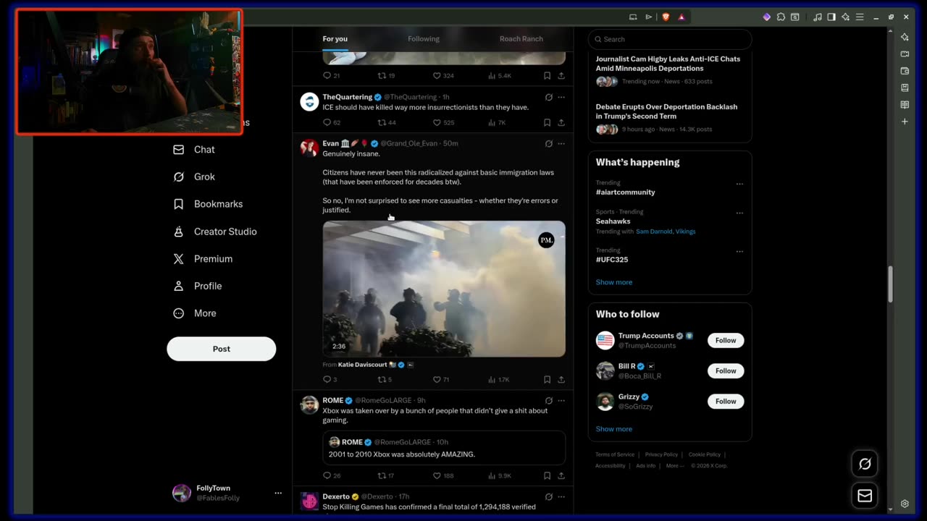Open the floating Grok button

click(x=865, y=464)
